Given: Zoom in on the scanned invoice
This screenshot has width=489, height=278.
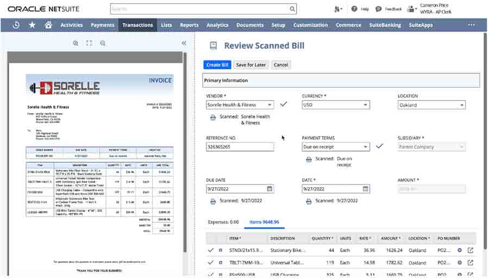Looking at the screenshot, I should (x=76, y=43).
